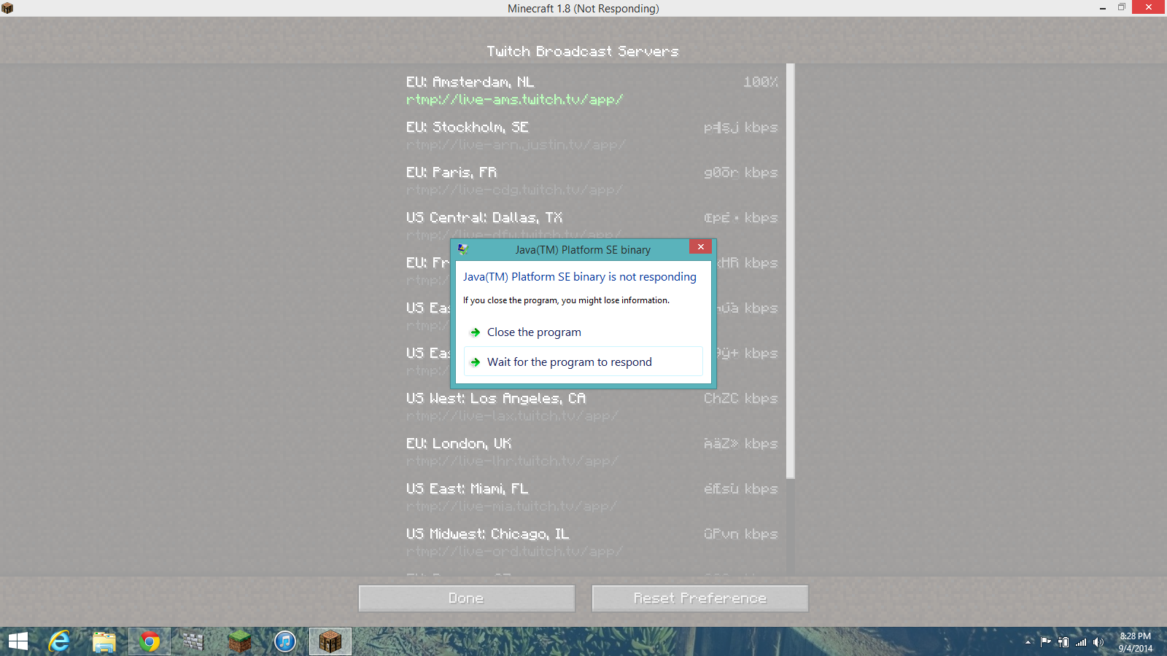Check the battery power tray icon
The height and width of the screenshot is (656, 1167).
pos(1063,642)
